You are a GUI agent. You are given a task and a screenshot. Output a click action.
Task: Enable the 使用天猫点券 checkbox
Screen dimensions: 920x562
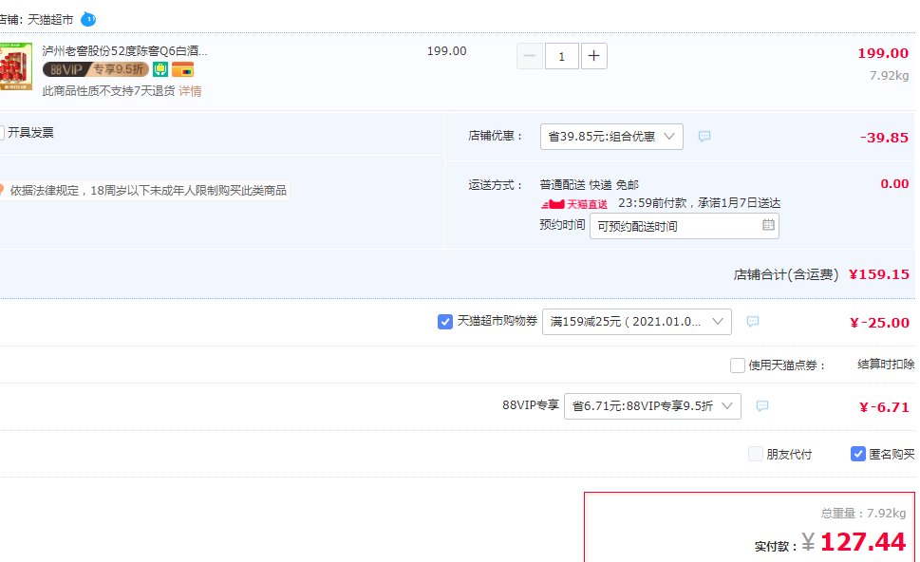point(738,365)
